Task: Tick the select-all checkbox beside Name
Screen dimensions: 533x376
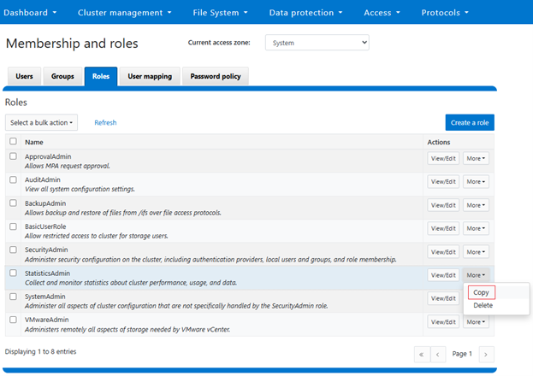Action: 13,142
